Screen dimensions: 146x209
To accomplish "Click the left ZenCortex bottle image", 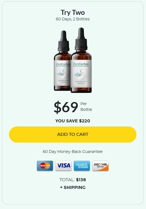I will click(62, 61).
